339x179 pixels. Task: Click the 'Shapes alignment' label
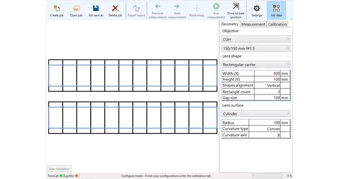tap(238, 85)
